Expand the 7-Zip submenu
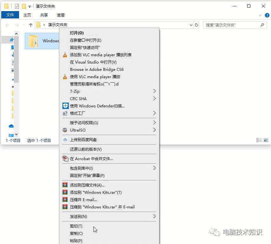 (154, 91)
